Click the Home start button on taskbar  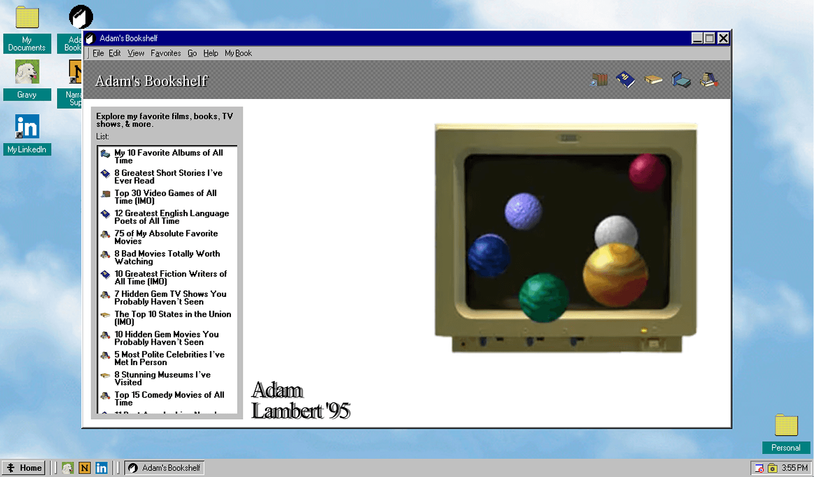pyautogui.click(x=24, y=468)
